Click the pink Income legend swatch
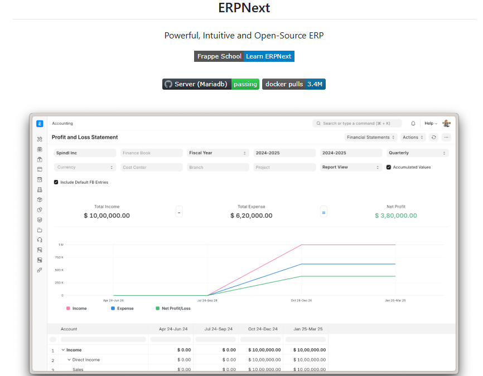 [x=68, y=308]
